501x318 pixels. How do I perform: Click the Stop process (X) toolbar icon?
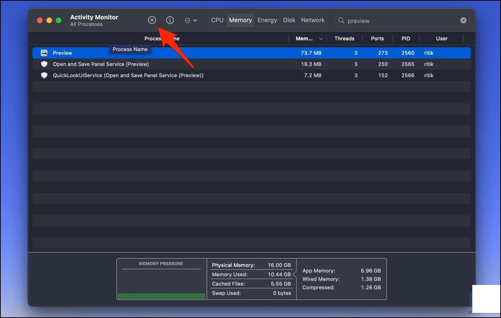152,20
